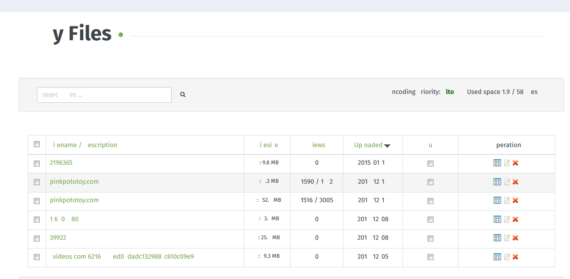This screenshot has height=279, width=570.
Task: Select the checkbox left of 2196365
Action: pyautogui.click(x=37, y=163)
